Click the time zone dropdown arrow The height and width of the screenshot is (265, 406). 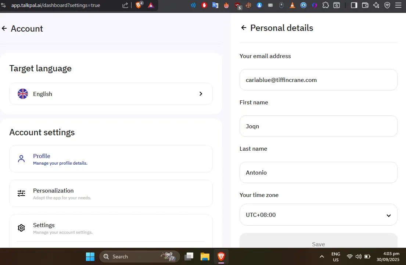(x=388, y=215)
